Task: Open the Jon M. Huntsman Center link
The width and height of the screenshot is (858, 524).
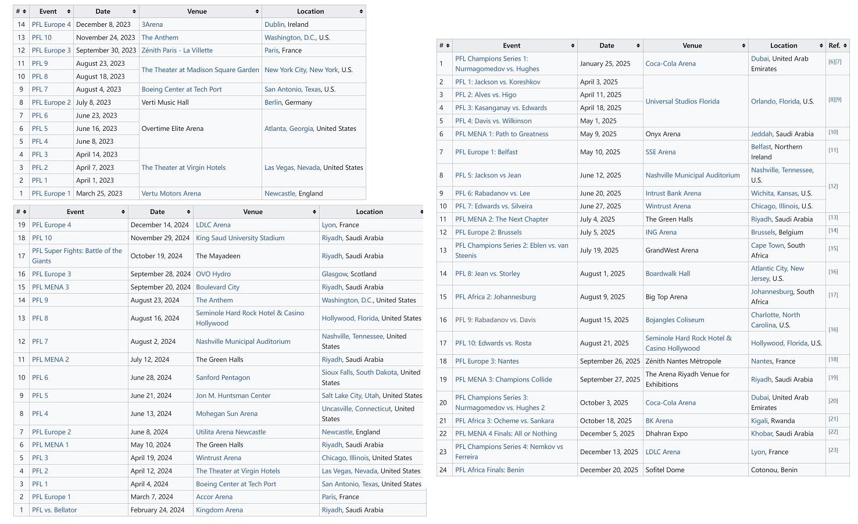Action: point(233,395)
